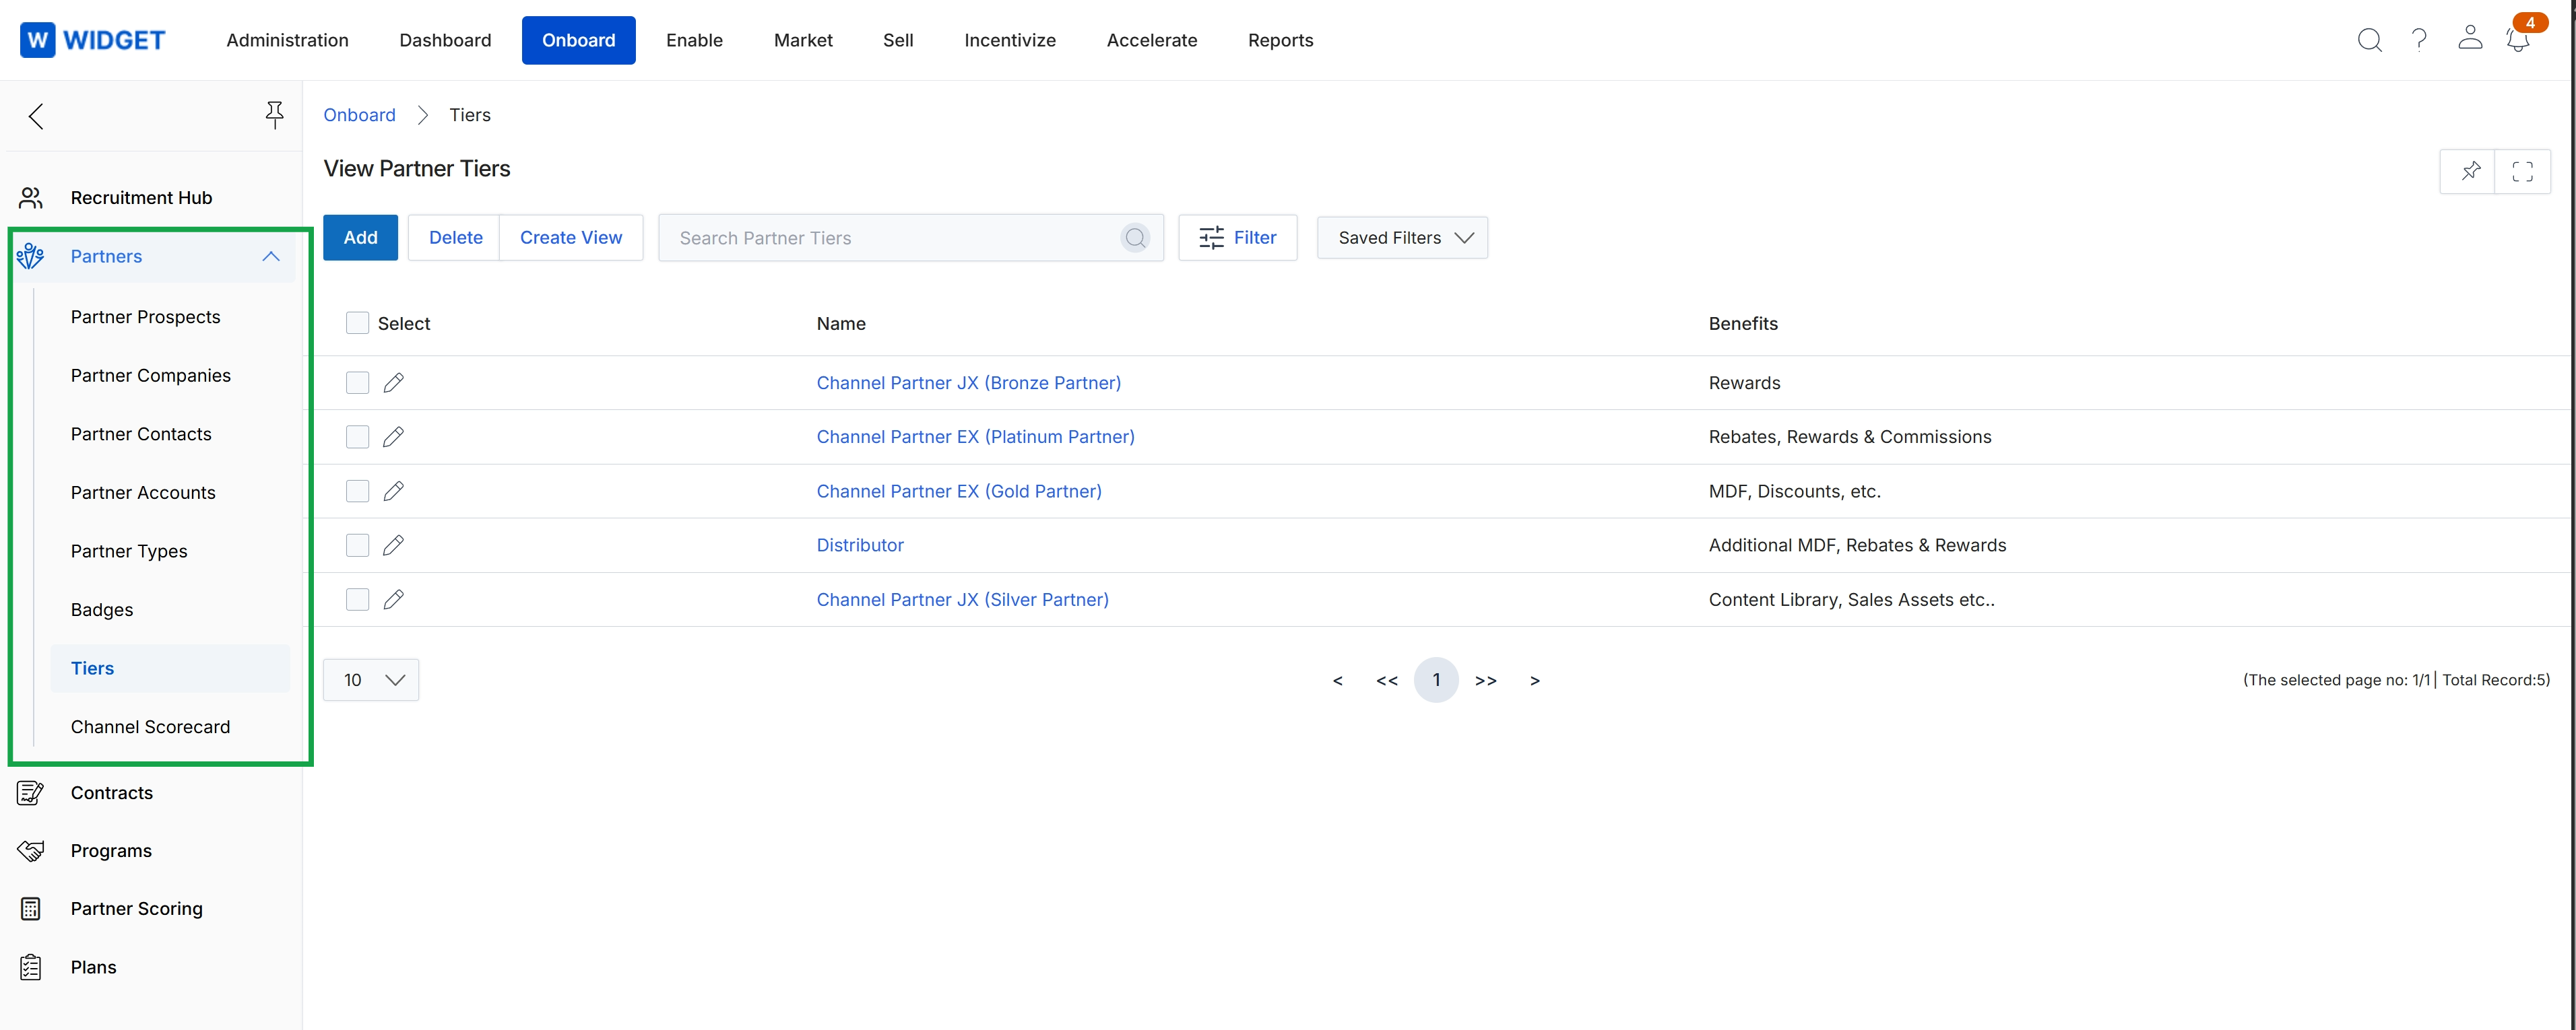2576x1030 pixels.
Task: Check the Distributor row checkbox
Action: pos(357,545)
